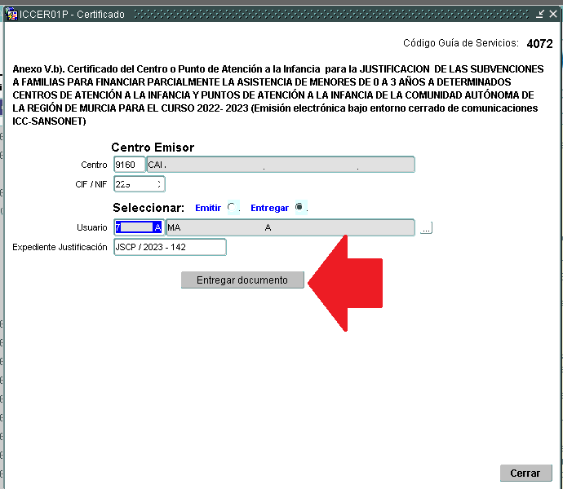The image size is (563, 489).
Task: Select the Emitir radio option
Action: 232,208
